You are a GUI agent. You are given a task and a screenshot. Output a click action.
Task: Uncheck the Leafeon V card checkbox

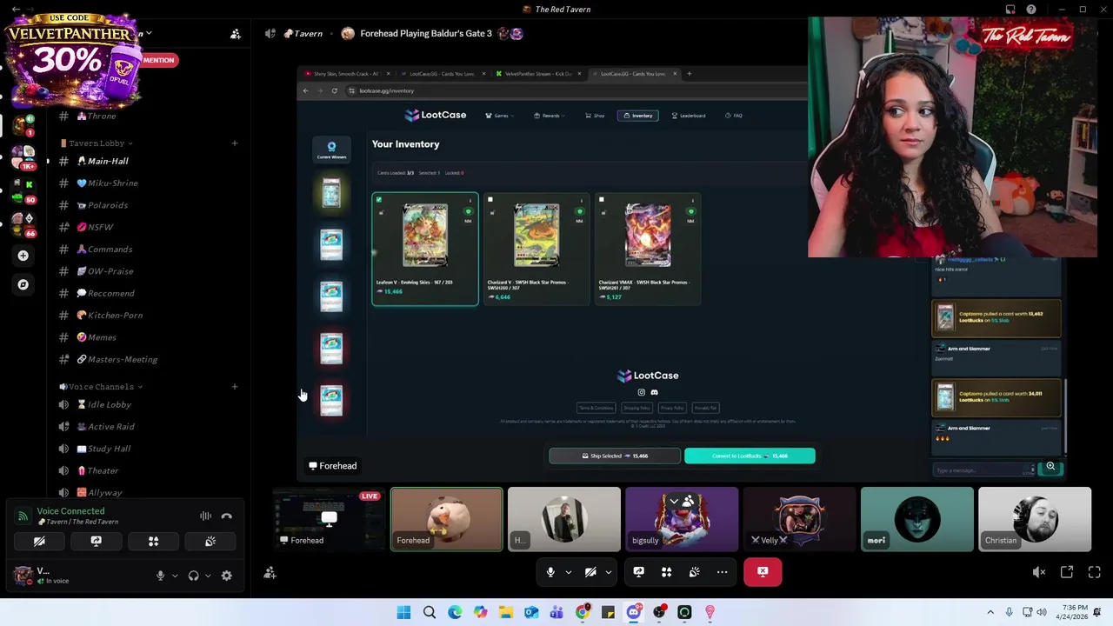click(x=379, y=200)
